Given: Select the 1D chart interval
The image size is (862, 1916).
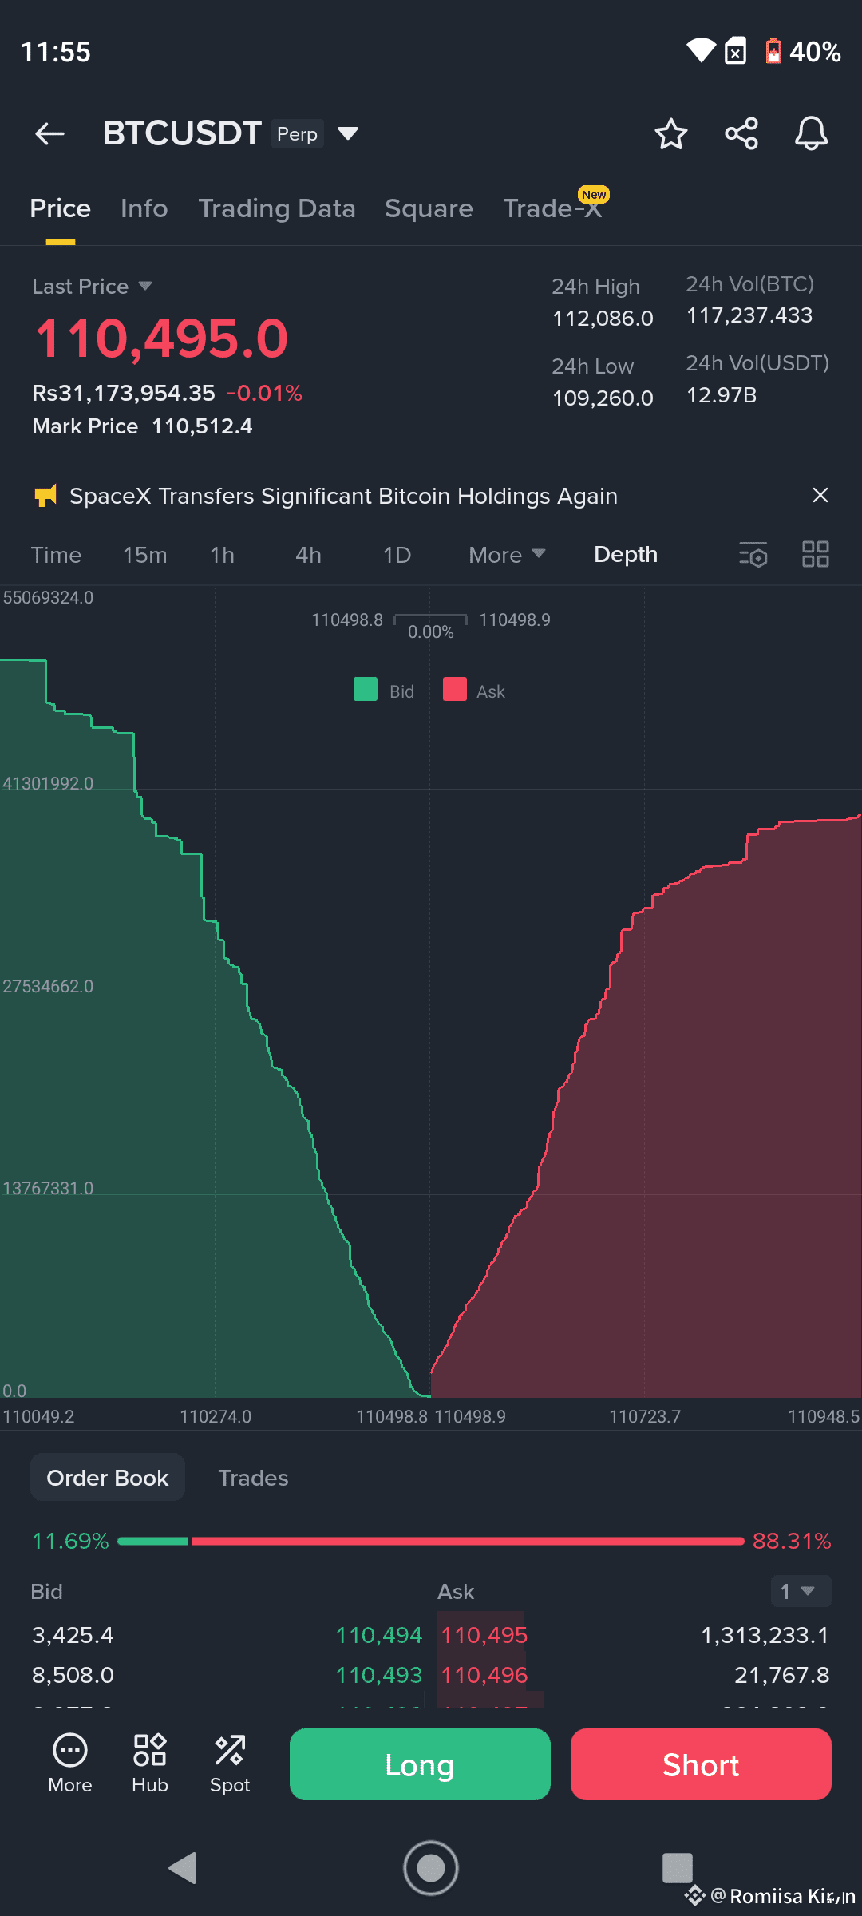Looking at the screenshot, I should [x=397, y=555].
